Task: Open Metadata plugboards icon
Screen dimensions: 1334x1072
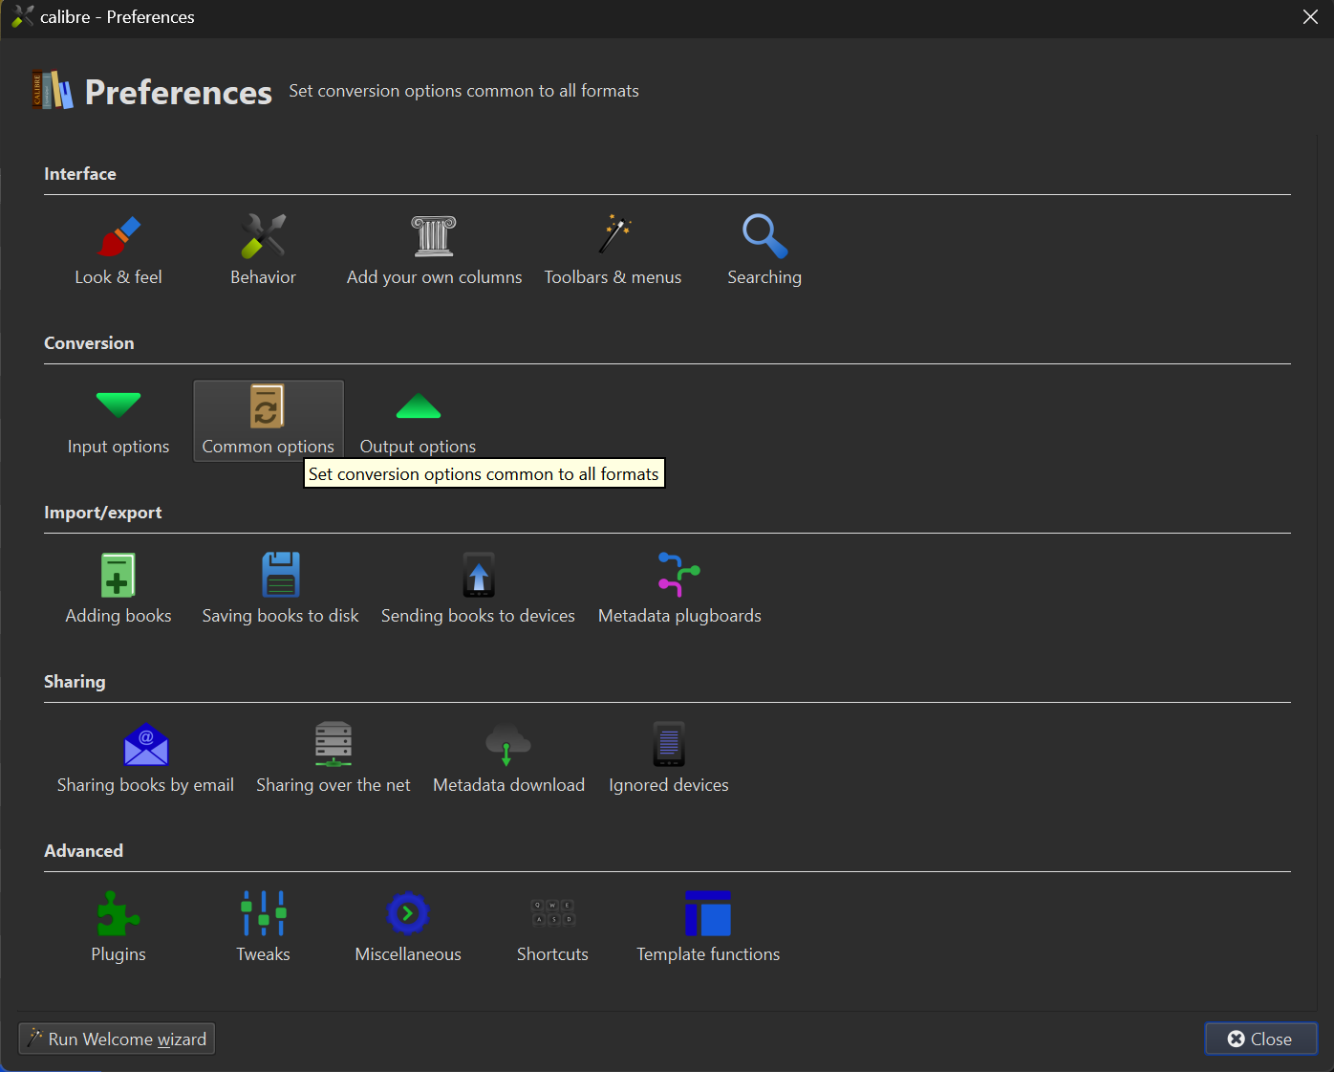Action: coord(679,575)
